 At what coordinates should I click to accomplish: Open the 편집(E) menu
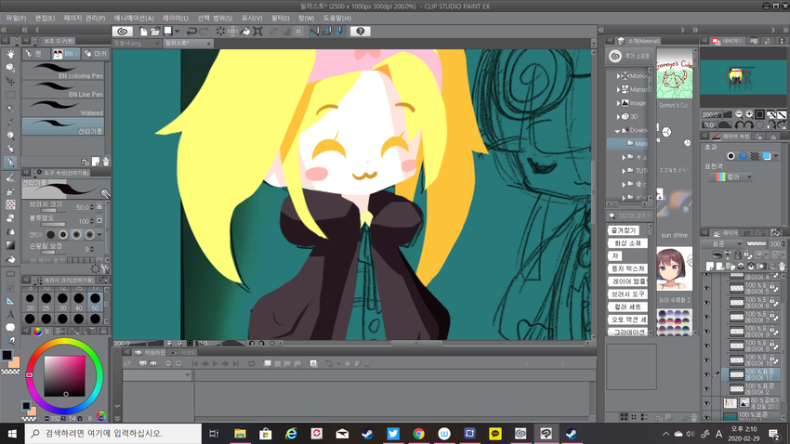click(x=45, y=19)
